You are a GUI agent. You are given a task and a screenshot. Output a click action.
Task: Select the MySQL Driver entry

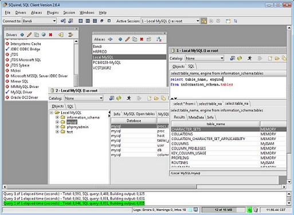pyautogui.click(x=21, y=92)
